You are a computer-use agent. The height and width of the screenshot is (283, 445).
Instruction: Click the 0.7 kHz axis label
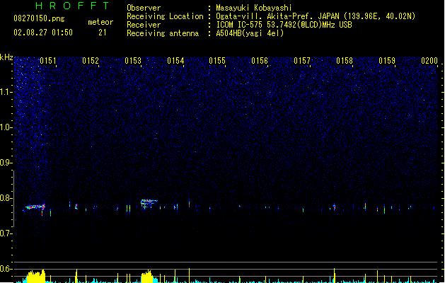pyautogui.click(x=6, y=233)
